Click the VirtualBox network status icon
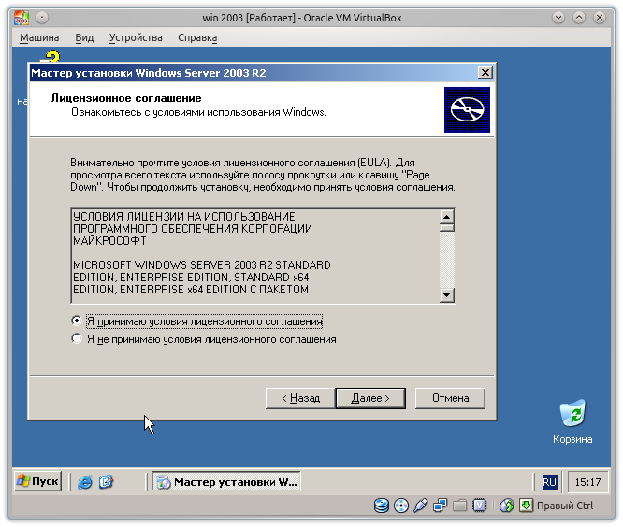 point(440,506)
